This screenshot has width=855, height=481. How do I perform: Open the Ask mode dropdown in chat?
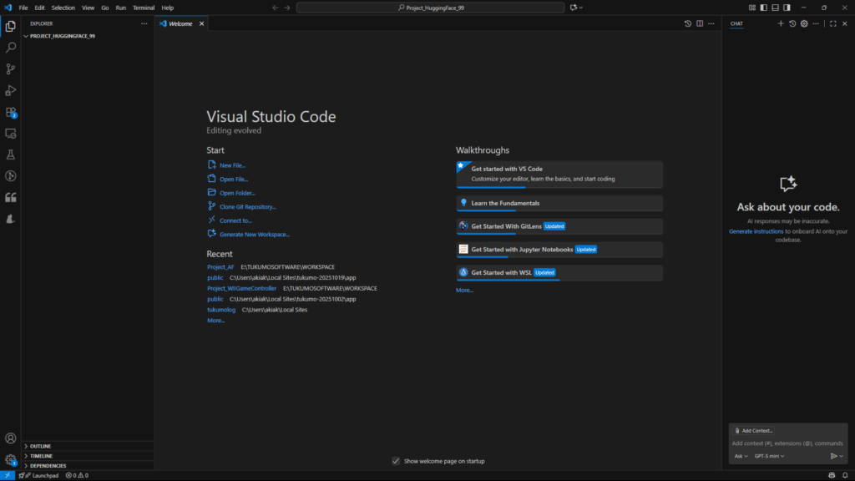[741, 456]
